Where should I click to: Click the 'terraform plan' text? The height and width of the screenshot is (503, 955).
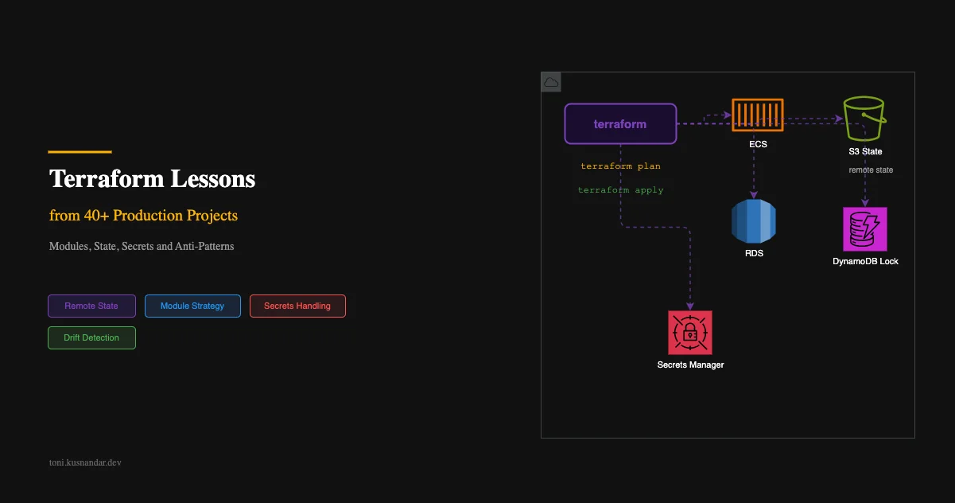pyautogui.click(x=620, y=166)
